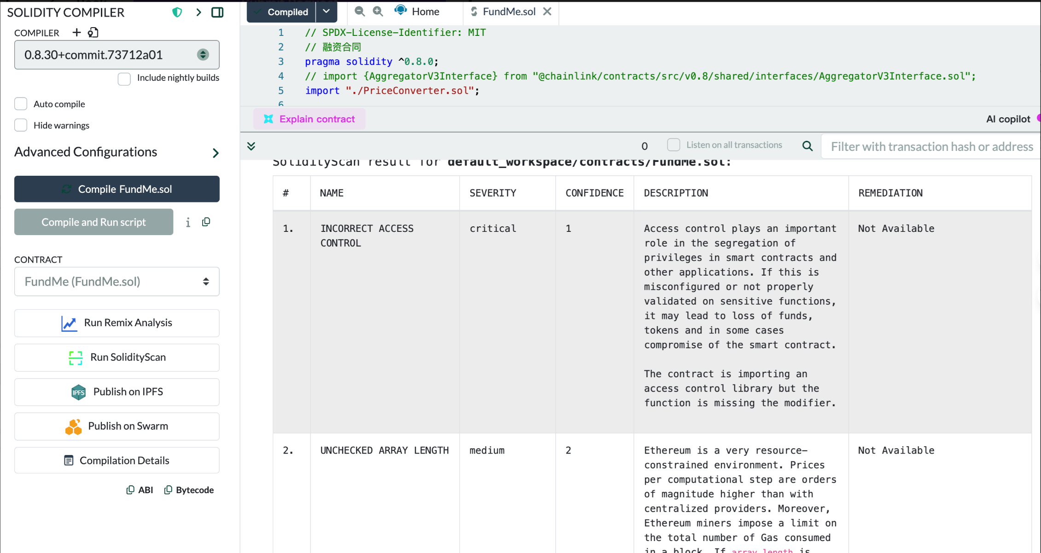The image size is (1041, 553).
Task: Click Compile FundMe.sol button
Action: pos(117,189)
